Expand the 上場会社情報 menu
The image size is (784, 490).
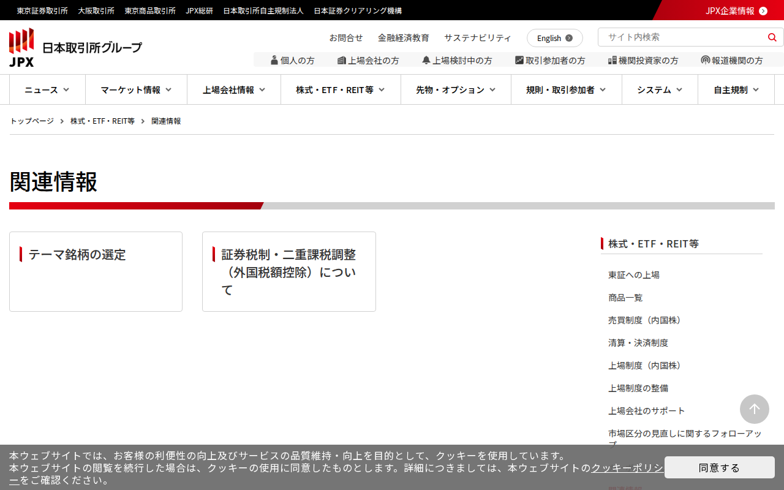[x=234, y=89]
